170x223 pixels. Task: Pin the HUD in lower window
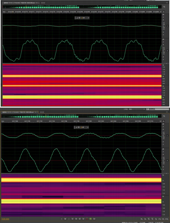click(88, 127)
